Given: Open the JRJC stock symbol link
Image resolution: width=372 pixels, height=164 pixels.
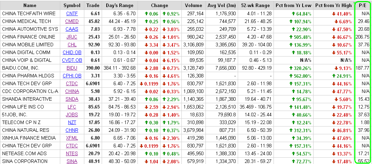Looking at the screenshot, I should tap(72, 37).
